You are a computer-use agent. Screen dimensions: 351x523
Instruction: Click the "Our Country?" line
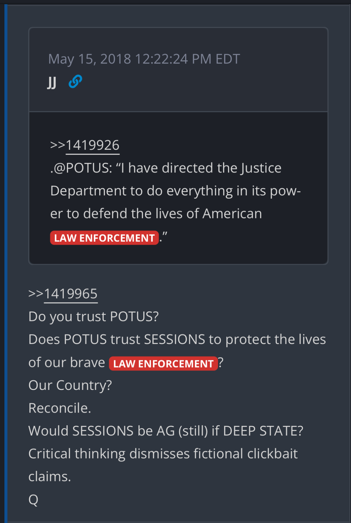(70, 385)
